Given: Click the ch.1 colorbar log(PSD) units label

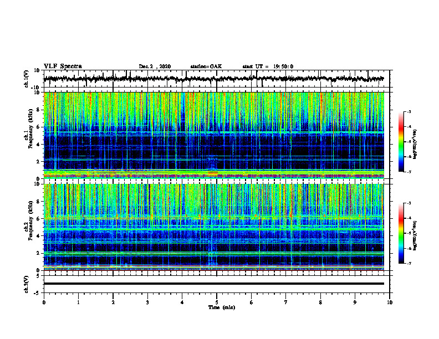Looking at the screenshot, I should click(415, 144).
